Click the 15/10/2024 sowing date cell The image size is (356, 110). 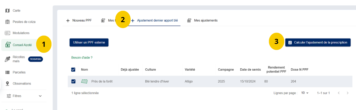[248, 81]
